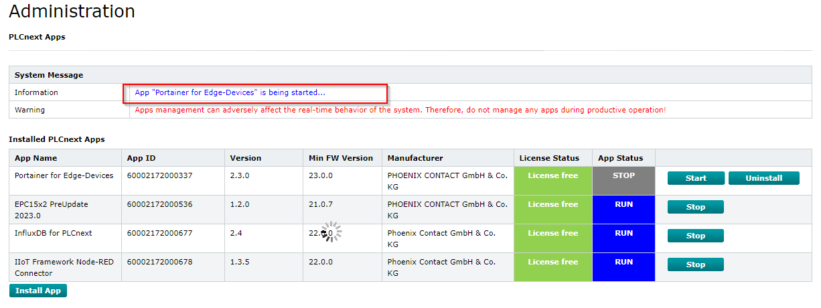
Task: Stop the IIoT Framework Node-RED Connector
Action: [696, 264]
